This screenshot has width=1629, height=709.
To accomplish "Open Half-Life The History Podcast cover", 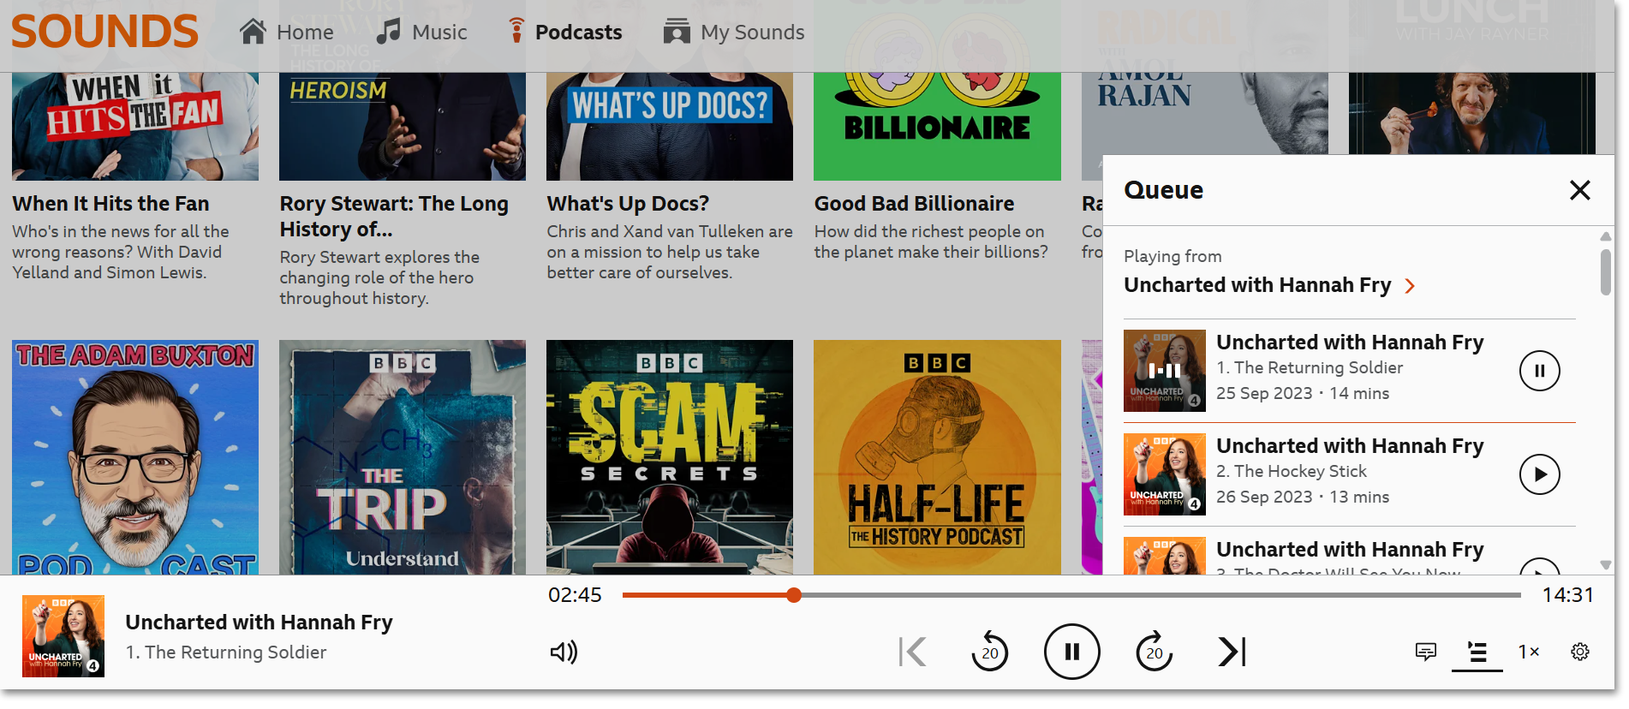I will (x=937, y=457).
